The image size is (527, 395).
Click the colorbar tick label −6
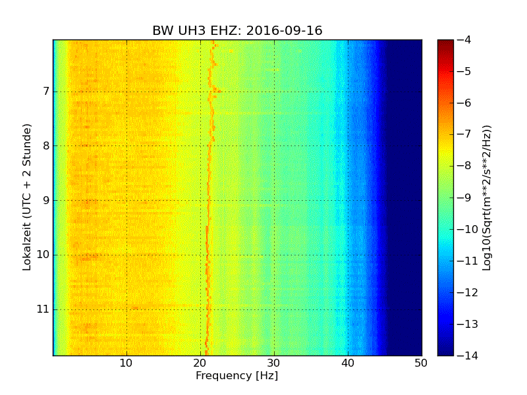point(464,103)
